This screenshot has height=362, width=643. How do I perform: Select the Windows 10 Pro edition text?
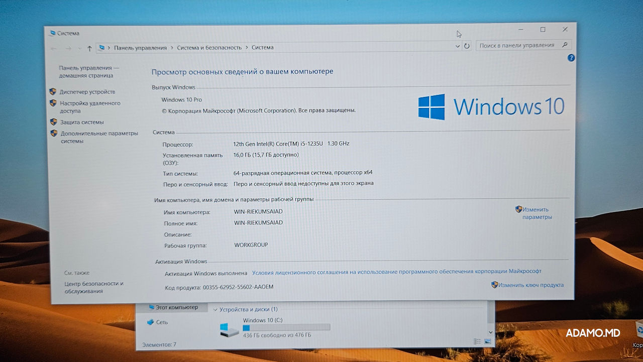click(x=181, y=100)
